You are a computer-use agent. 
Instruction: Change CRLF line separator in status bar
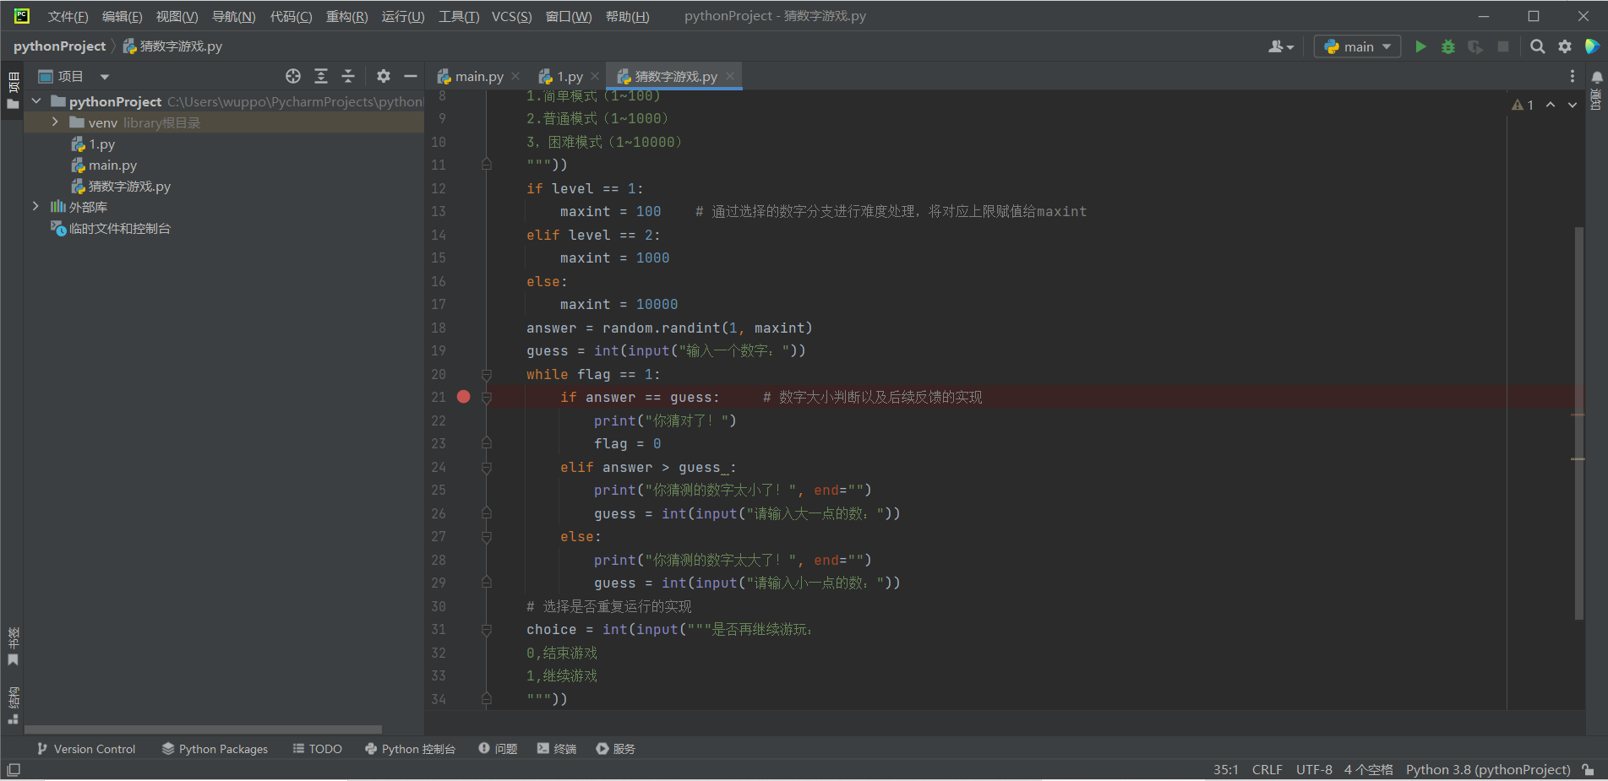pyautogui.click(x=1267, y=770)
